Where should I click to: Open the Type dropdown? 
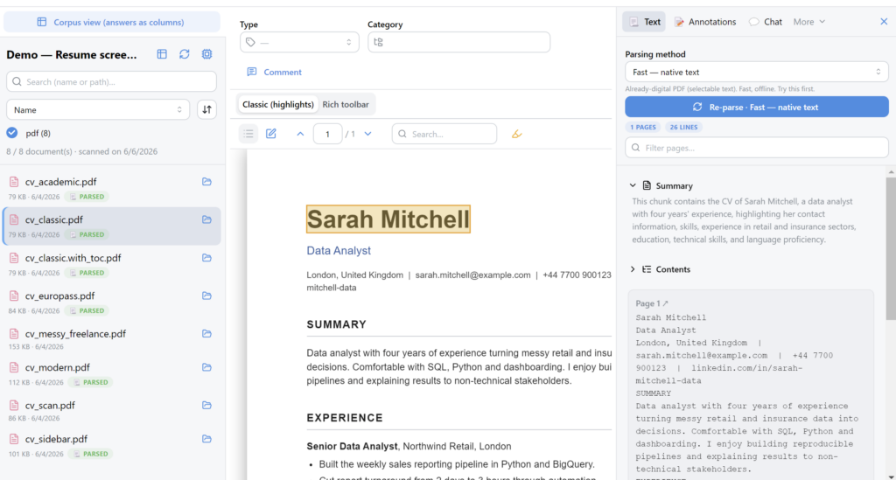click(x=299, y=42)
